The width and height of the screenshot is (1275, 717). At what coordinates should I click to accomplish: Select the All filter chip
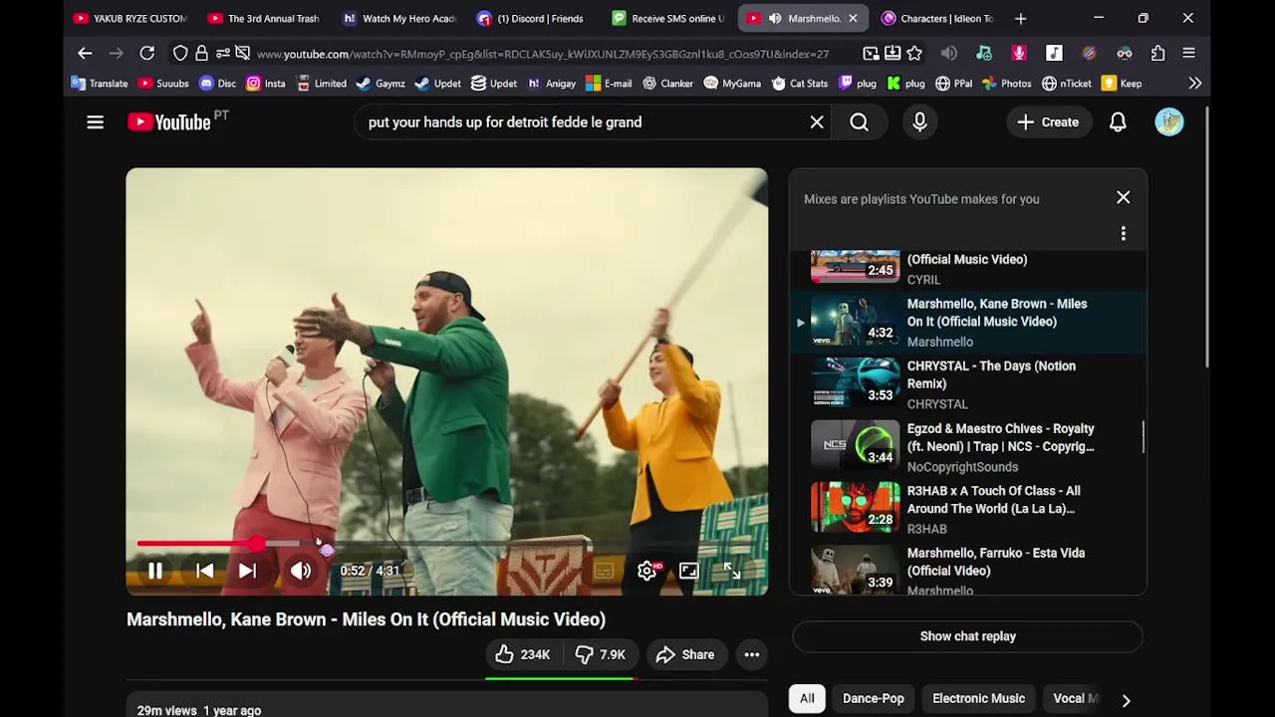click(x=807, y=698)
